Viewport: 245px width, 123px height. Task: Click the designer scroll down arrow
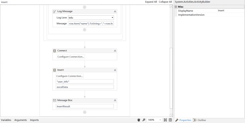tap(171, 115)
